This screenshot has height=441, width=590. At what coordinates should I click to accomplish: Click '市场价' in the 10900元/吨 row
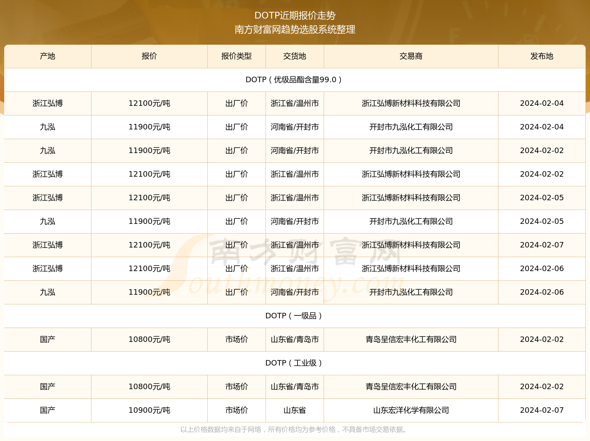tap(236, 410)
